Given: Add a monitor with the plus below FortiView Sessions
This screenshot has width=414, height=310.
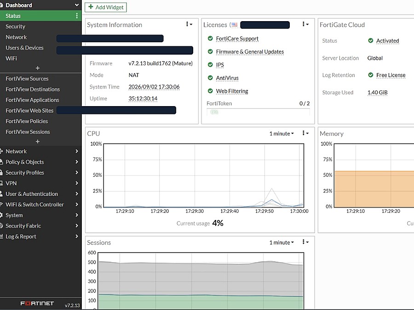Looking at the screenshot, I should click(38, 141).
